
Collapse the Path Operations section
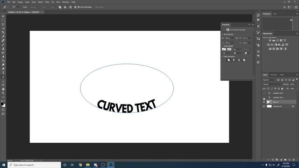(222, 56)
